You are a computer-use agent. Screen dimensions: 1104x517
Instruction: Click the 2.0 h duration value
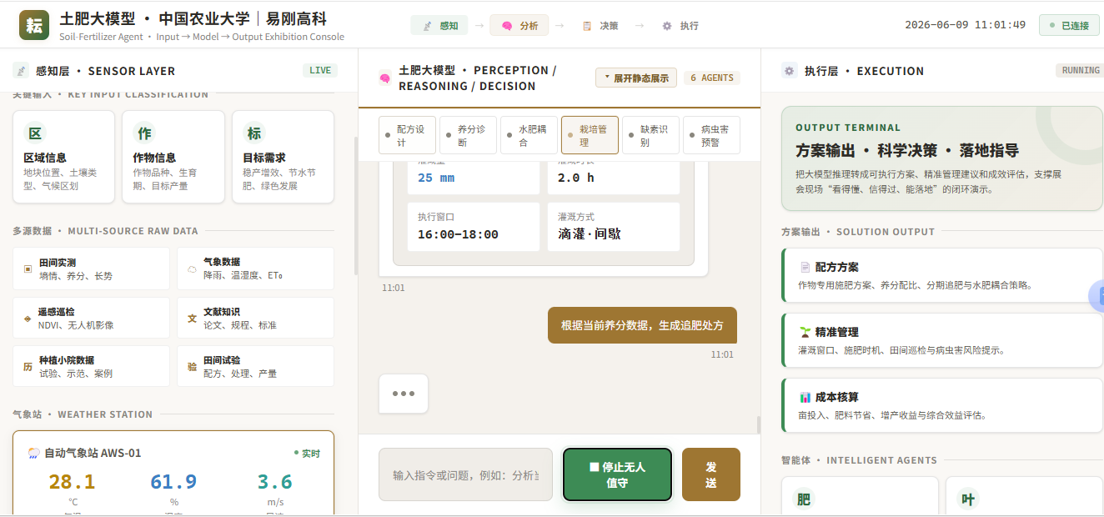coord(576,178)
